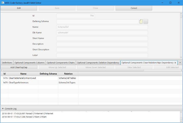Click the blank button beside Defining Schema
Viewport: 183px width, 123px height.
point(145,22)
